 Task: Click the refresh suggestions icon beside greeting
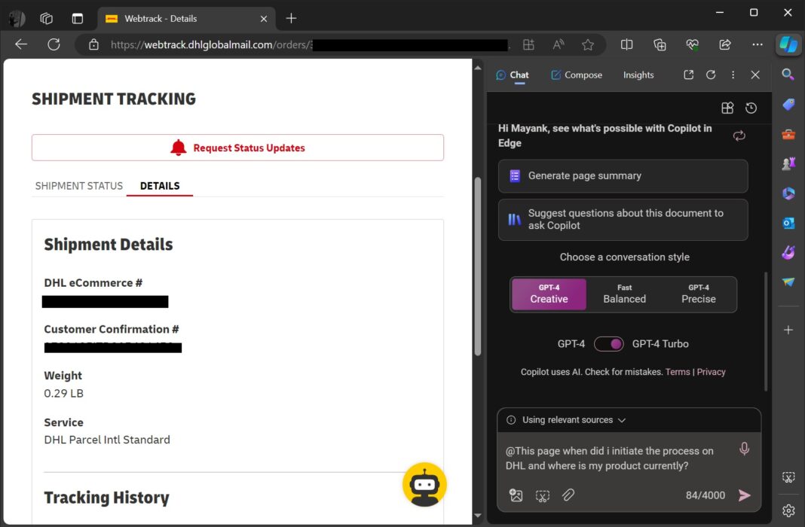point(739,136)
